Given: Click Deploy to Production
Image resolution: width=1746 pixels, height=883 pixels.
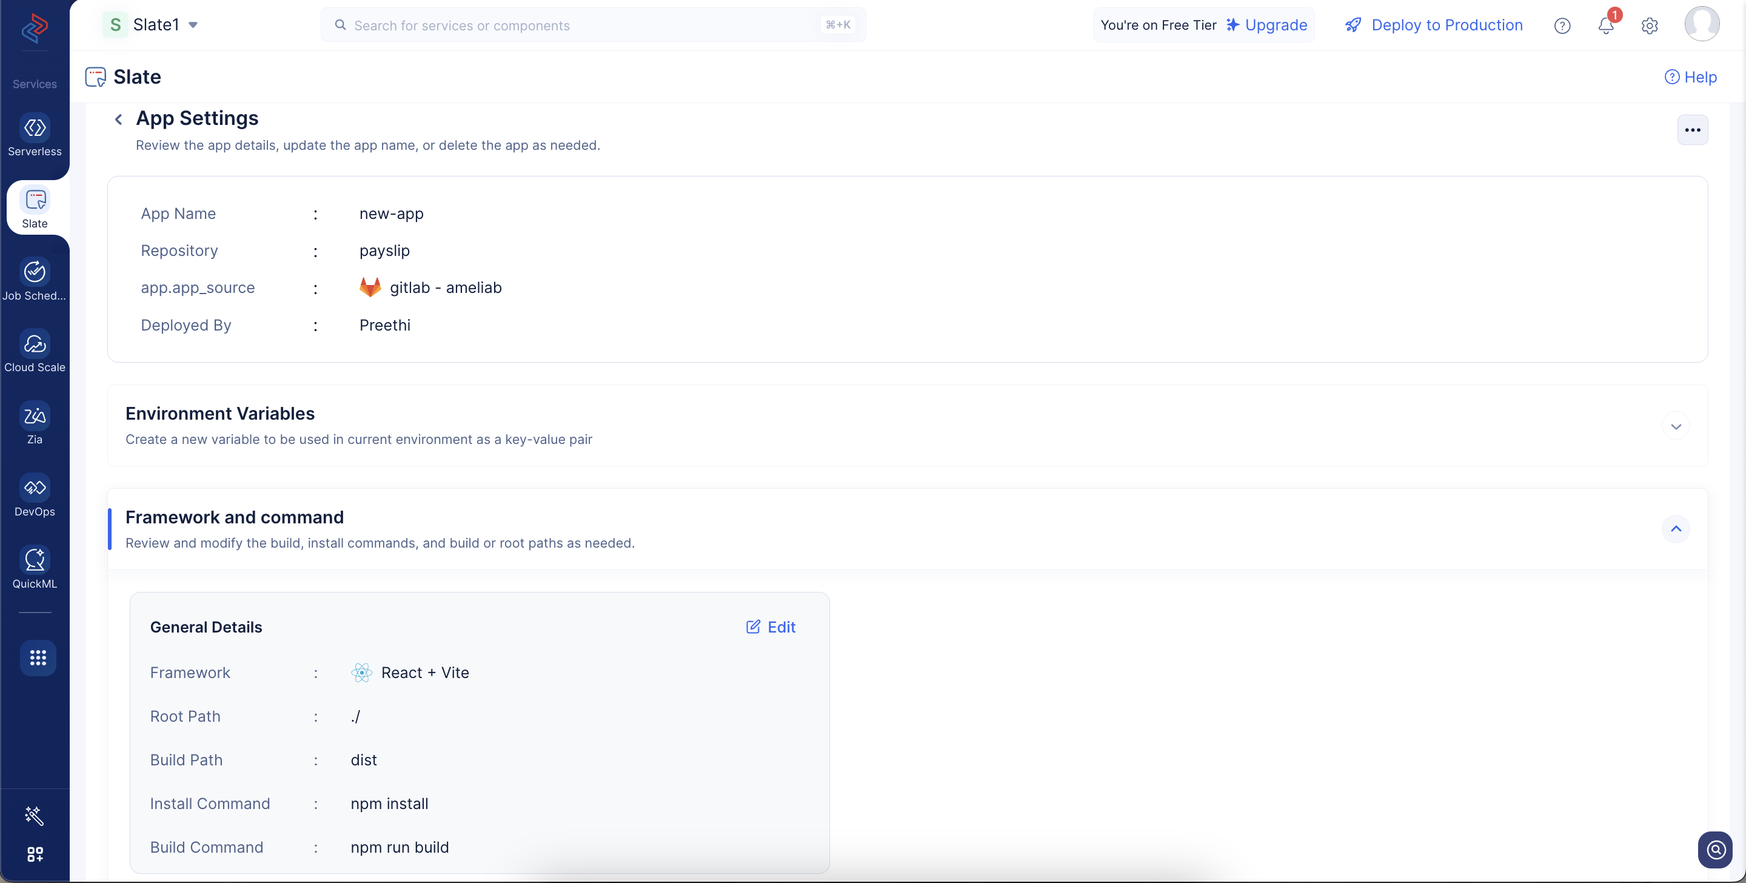Looking at the screenshot, I should (1434, 25).
